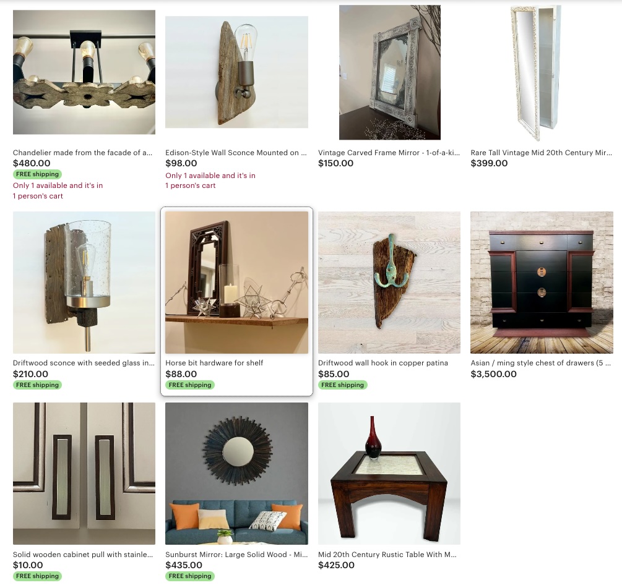Screen dimensions: 622x588
Task: Click the 'Asian / ming style chest of drawers' title
Action: (541, 363)
